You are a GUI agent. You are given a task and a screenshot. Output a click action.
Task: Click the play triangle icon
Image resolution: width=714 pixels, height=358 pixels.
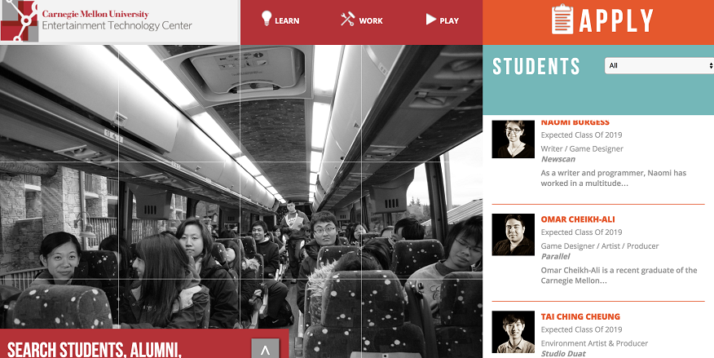click(x=431, y=19)
